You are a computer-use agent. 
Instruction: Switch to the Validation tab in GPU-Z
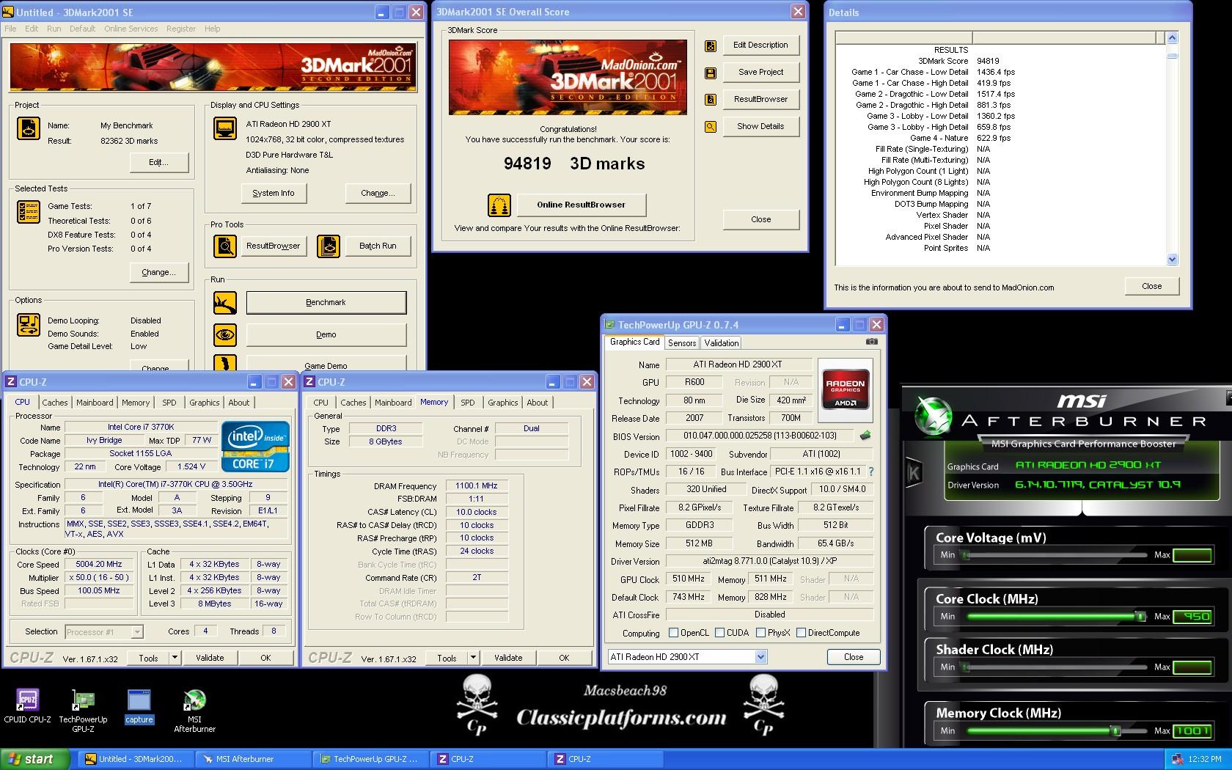[x=721, y=343]
